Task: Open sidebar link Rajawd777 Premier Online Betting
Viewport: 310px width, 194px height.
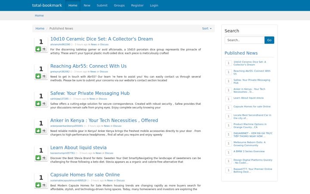Action: pyautogui.click(x=253, y=170)
